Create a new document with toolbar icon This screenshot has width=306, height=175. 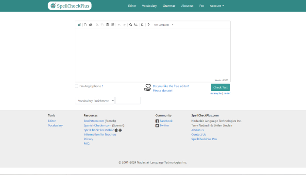[x=85, y=25]
